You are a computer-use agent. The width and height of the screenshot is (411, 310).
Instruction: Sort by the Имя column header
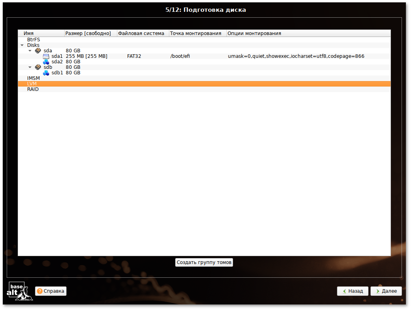coord(28,33)
